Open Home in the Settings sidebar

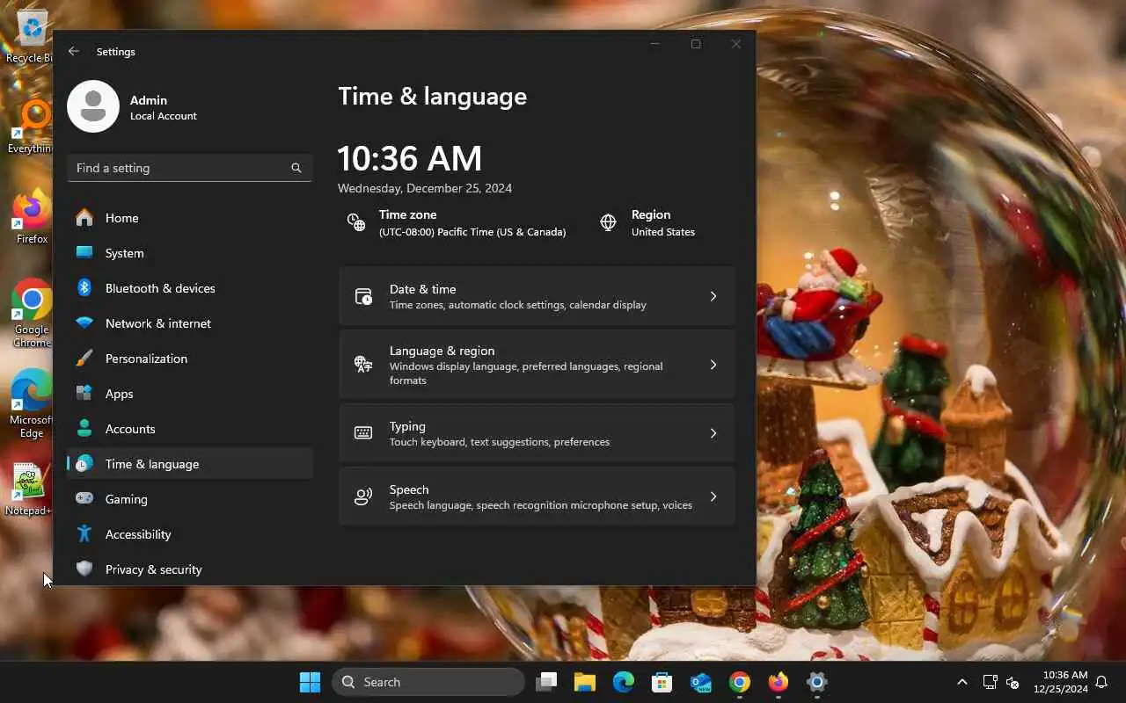pyautogui.click(x=189, y=218)
